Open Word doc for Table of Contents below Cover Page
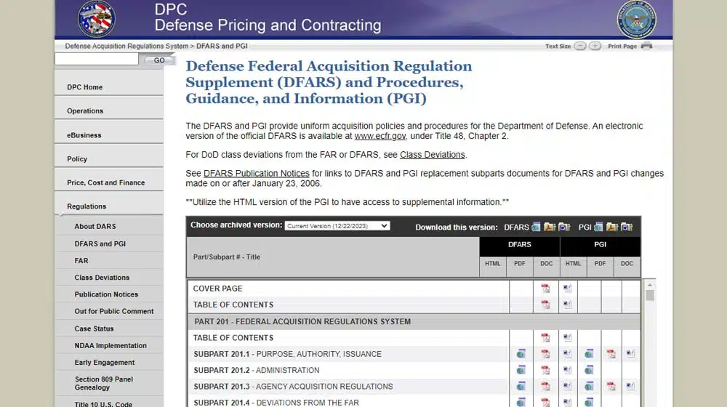This screenshot has width=727, height=407. click(567, 305)
